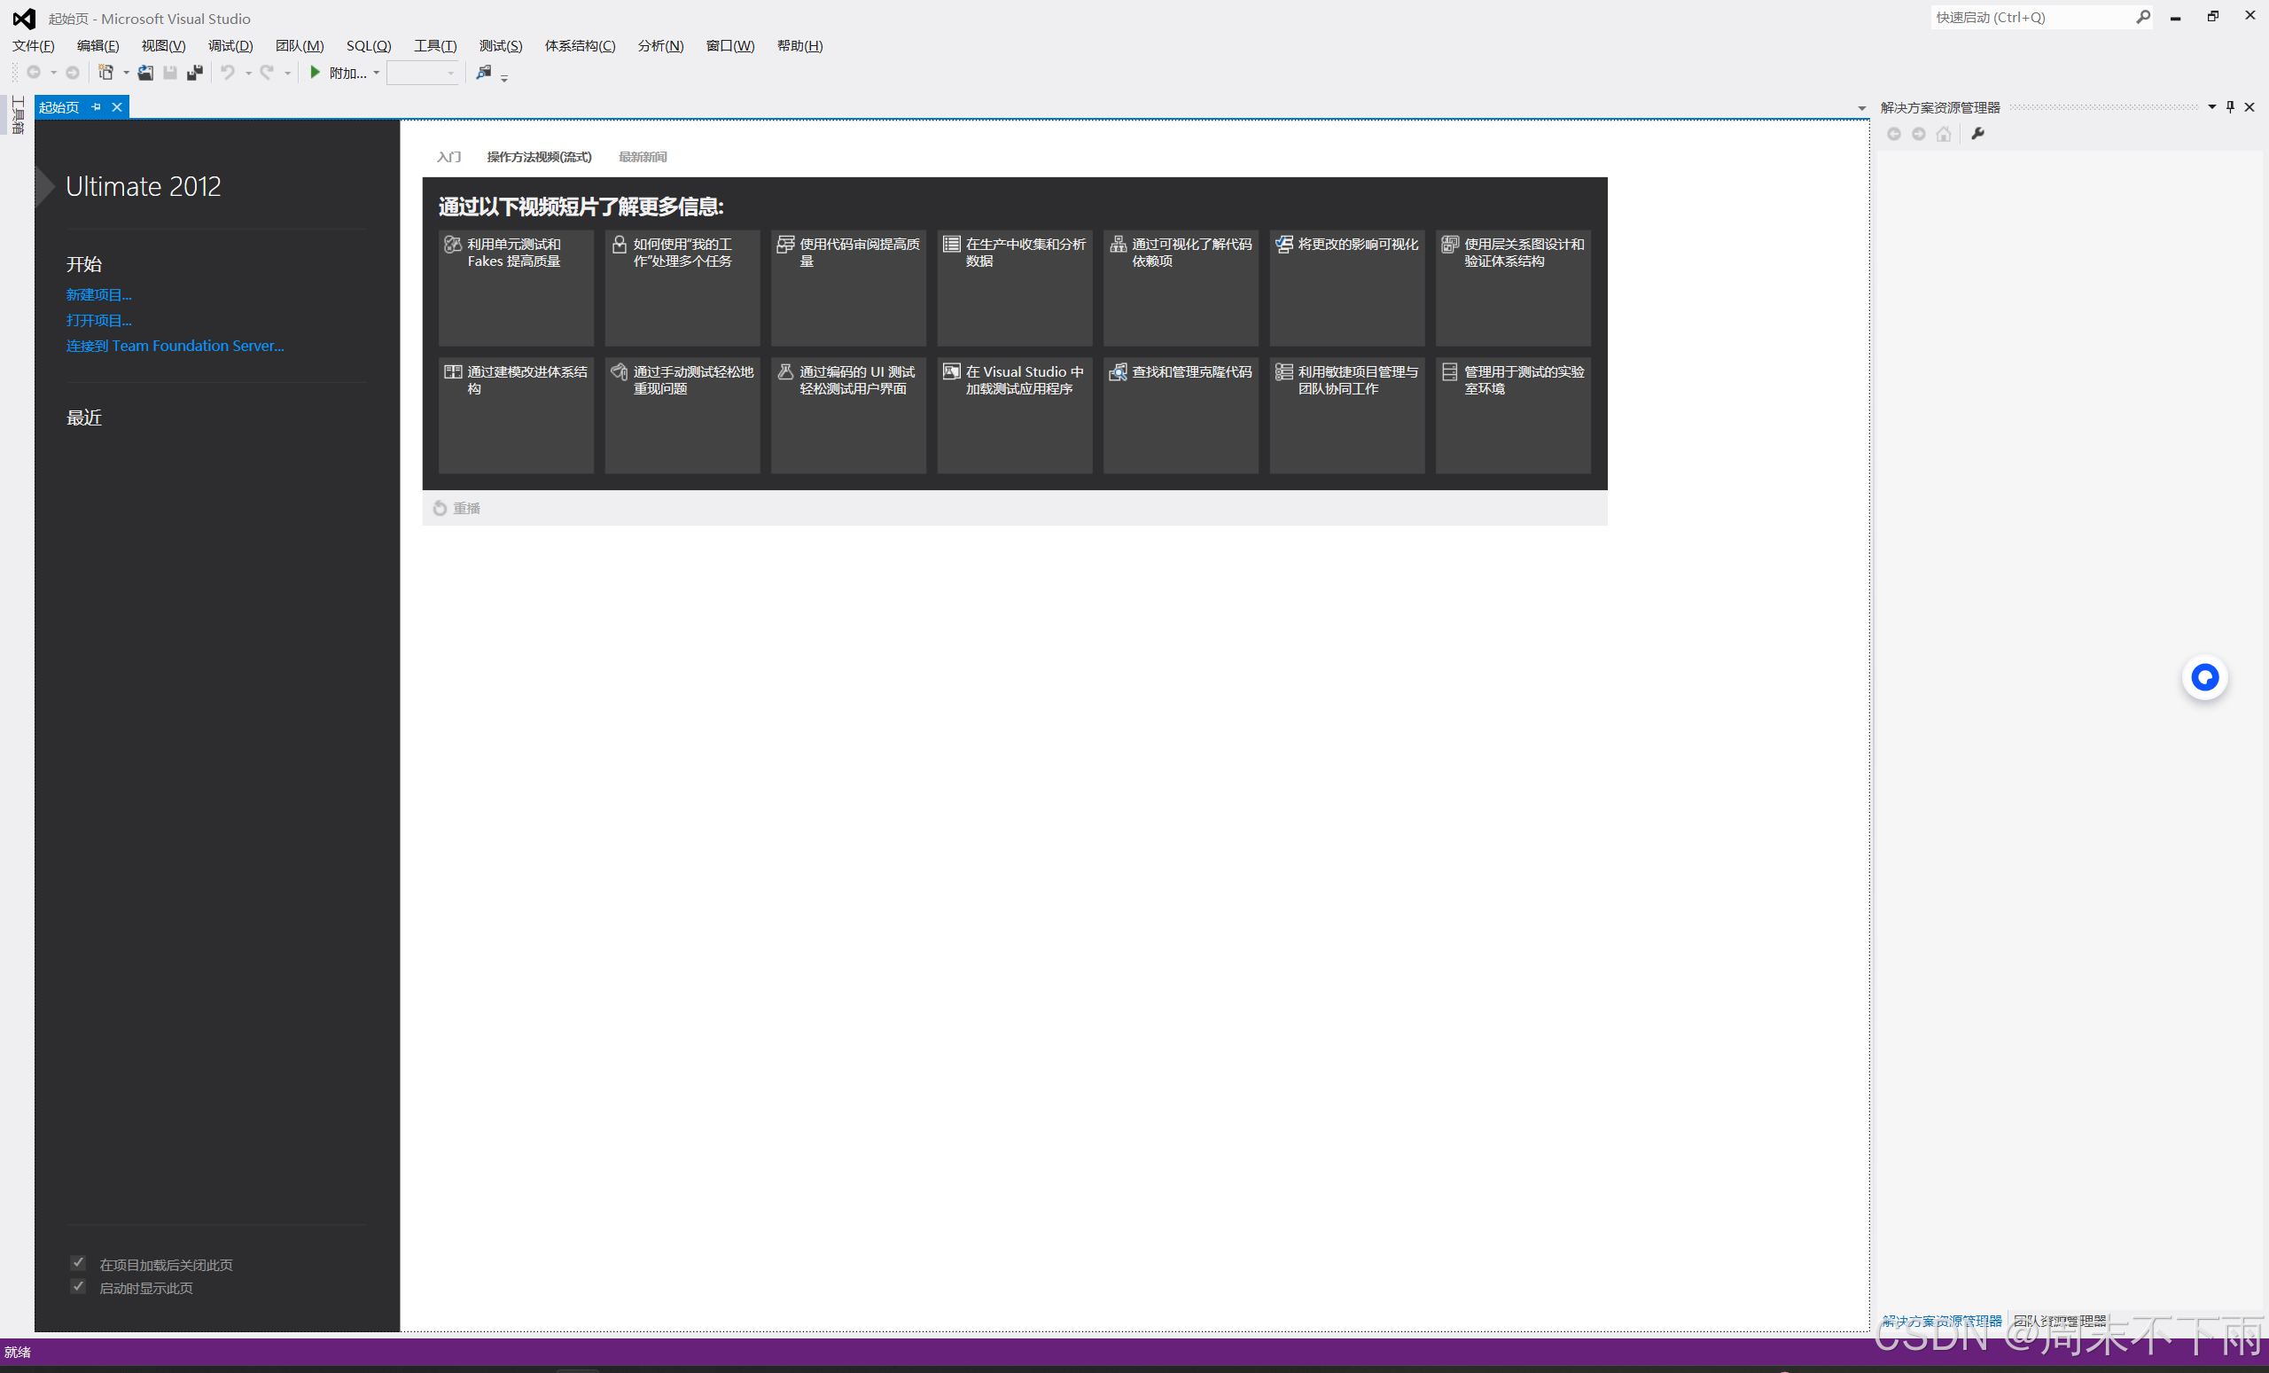The height and width of the screenshot is (1373, 2269).
Task: Open video 通过手动测试轻松地重现问题
Action: (682, 417)
